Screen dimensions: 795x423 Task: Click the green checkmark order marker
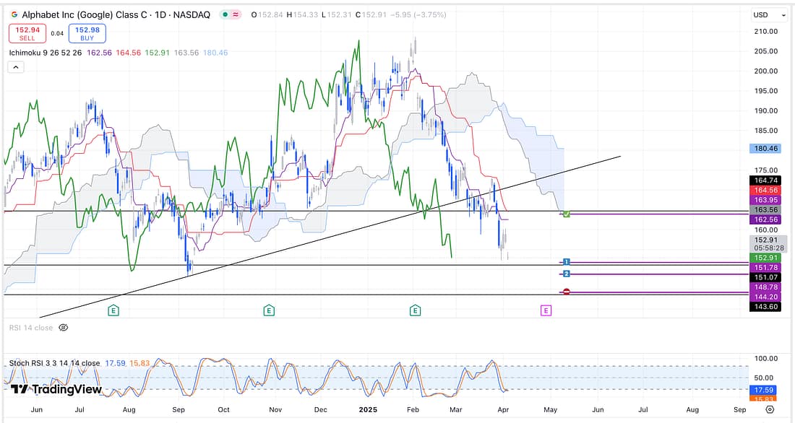tap(567, 214)
